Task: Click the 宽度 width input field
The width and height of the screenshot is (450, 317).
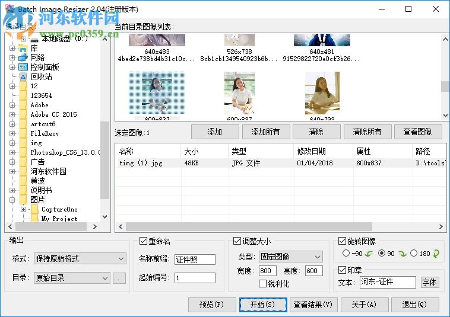Action: [268, 271]
